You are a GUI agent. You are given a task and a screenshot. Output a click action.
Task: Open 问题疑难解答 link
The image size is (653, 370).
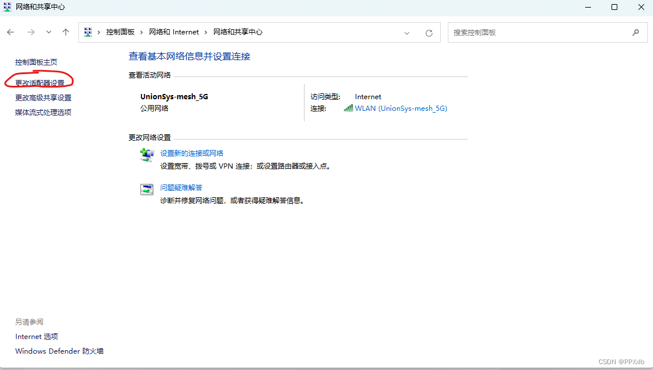click(x=181, y=188)
